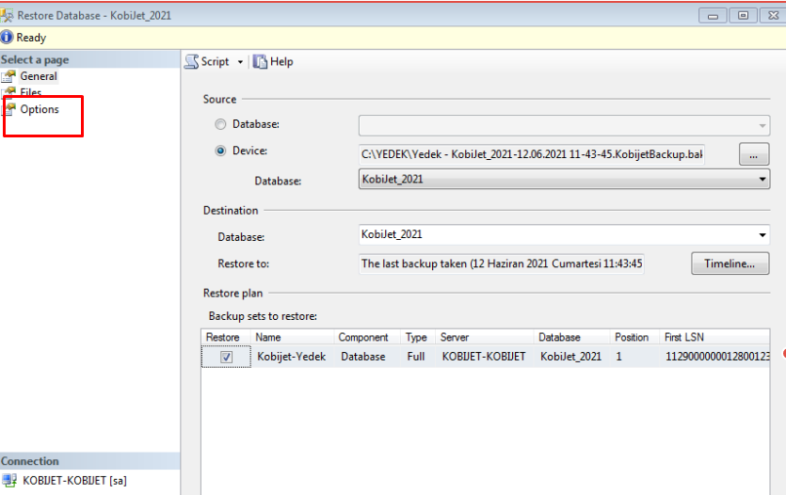Screen dimensions: 786x495
Task: Sort by the Name column header
Action: (x=292, y=337)
